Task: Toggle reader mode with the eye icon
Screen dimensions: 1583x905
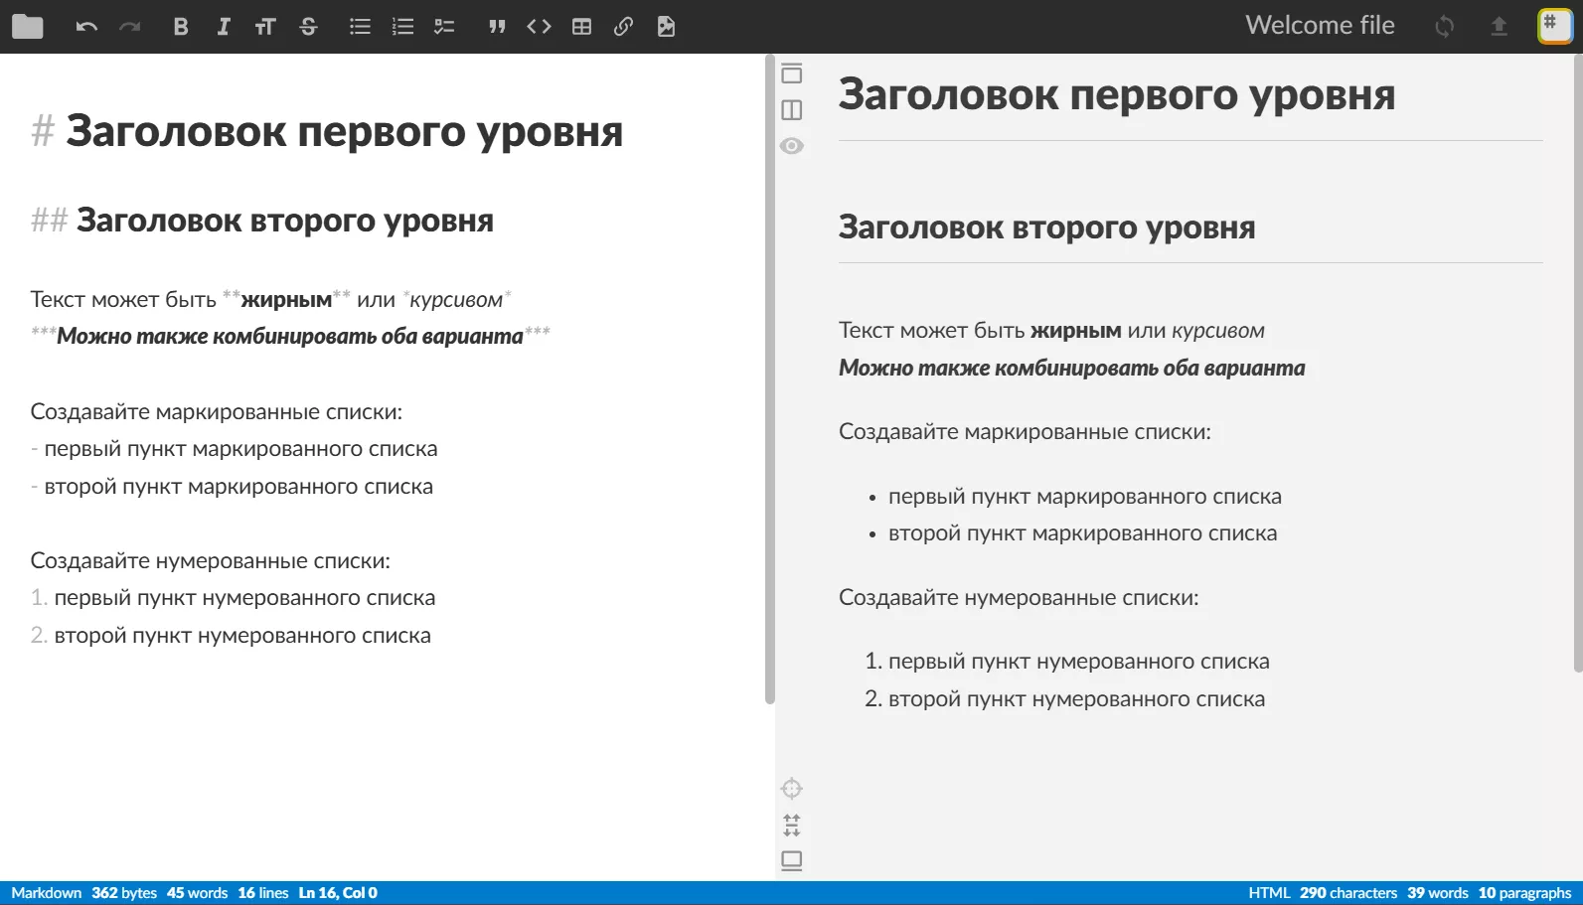Action: (x=791, y=146)
